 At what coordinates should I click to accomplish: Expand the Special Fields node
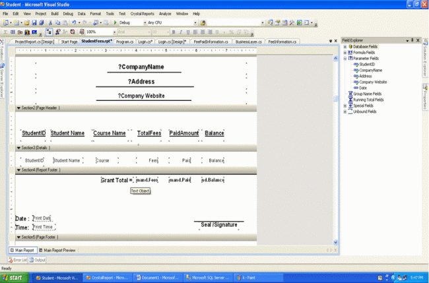(x=345, y=106)
